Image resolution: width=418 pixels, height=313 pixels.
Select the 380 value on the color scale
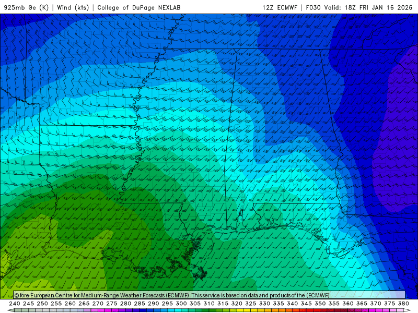tap(403, 304)
